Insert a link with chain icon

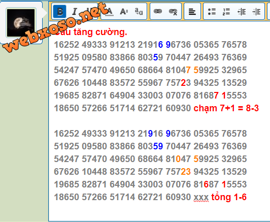[x=158, y=12]
